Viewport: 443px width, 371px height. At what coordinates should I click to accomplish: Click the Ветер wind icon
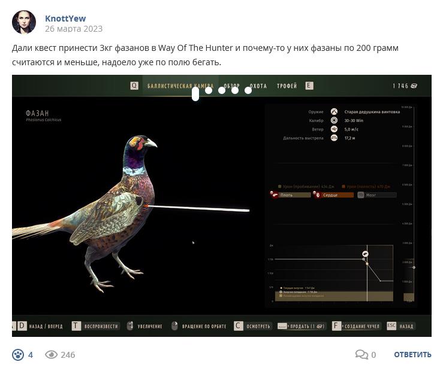[x=334, y=129]
